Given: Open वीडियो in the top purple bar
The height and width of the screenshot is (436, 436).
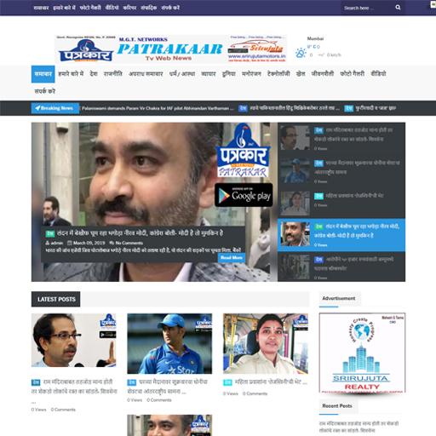Looking at the screenshot, I should [x=112, y=8].
